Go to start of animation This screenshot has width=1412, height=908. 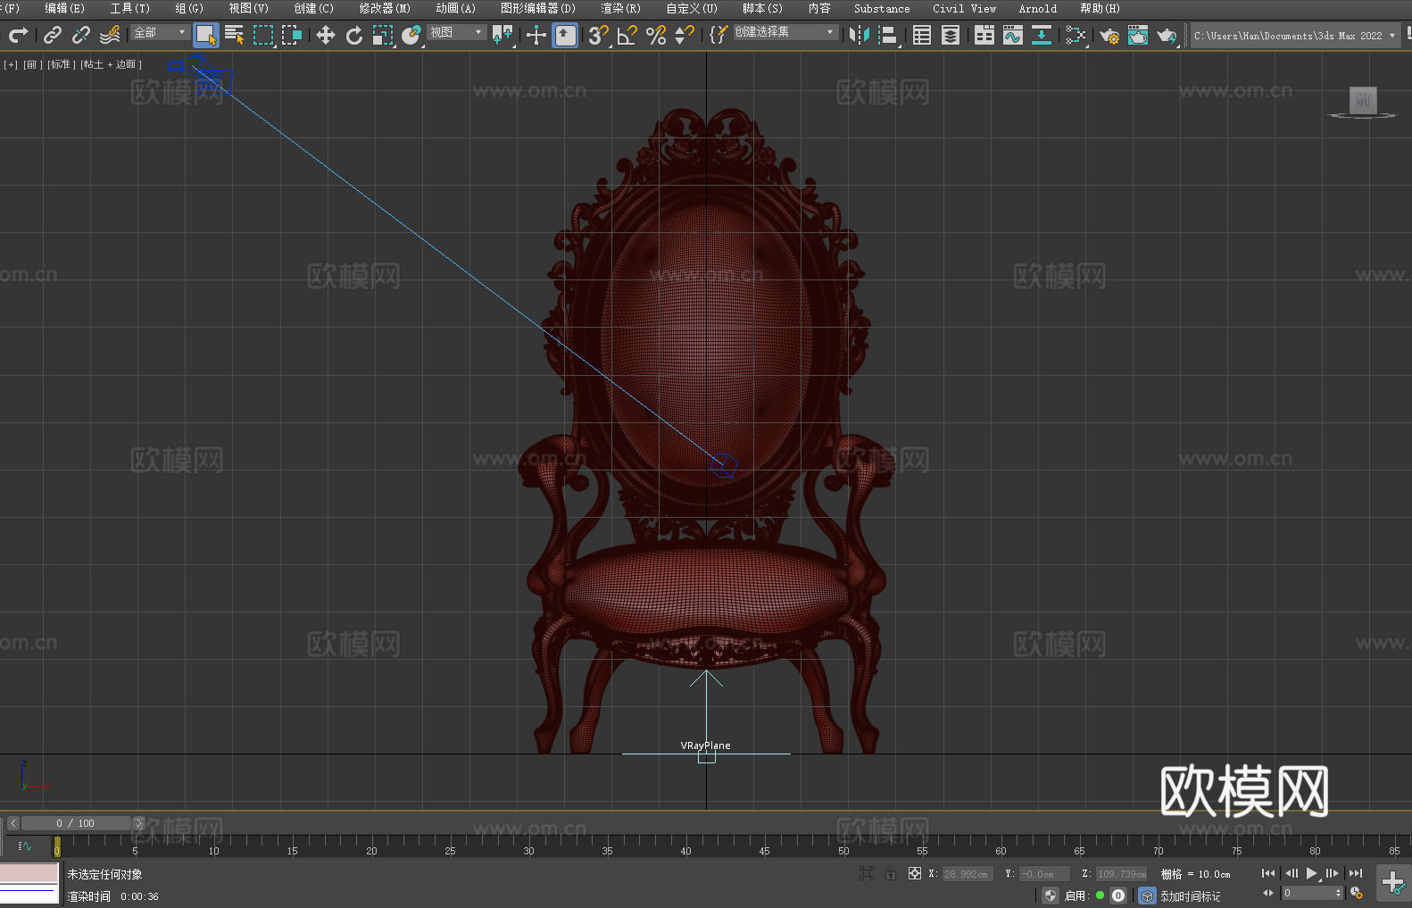point(1267,873)
